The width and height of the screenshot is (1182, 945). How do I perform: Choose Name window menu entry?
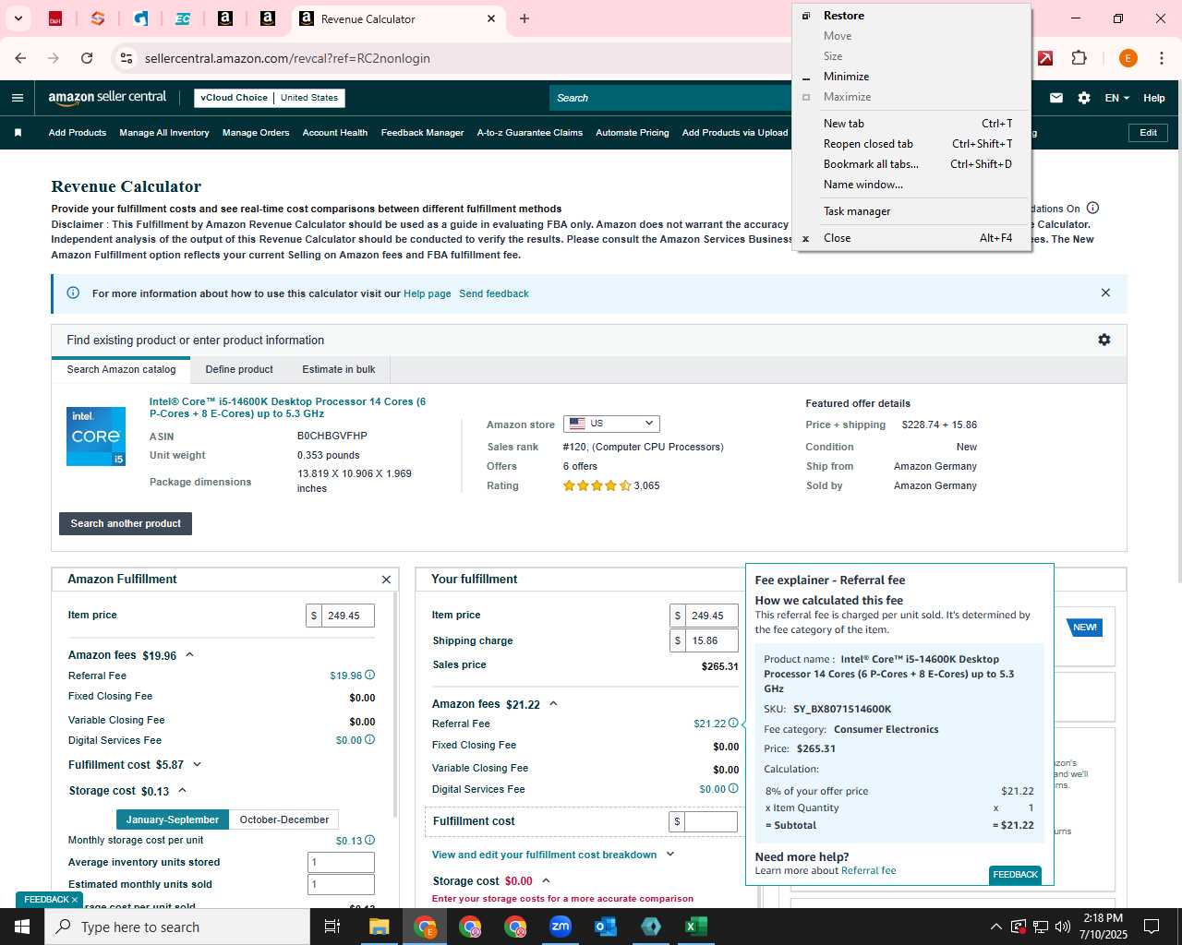click(x=911, y=185)
